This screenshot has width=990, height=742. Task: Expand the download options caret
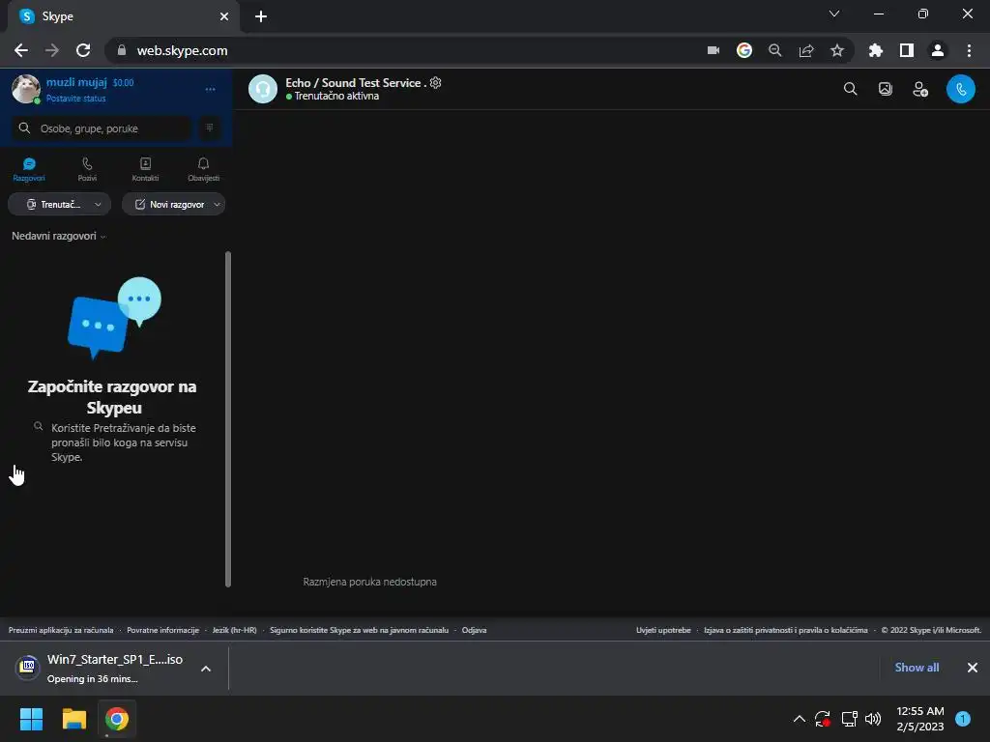point(206,669)
